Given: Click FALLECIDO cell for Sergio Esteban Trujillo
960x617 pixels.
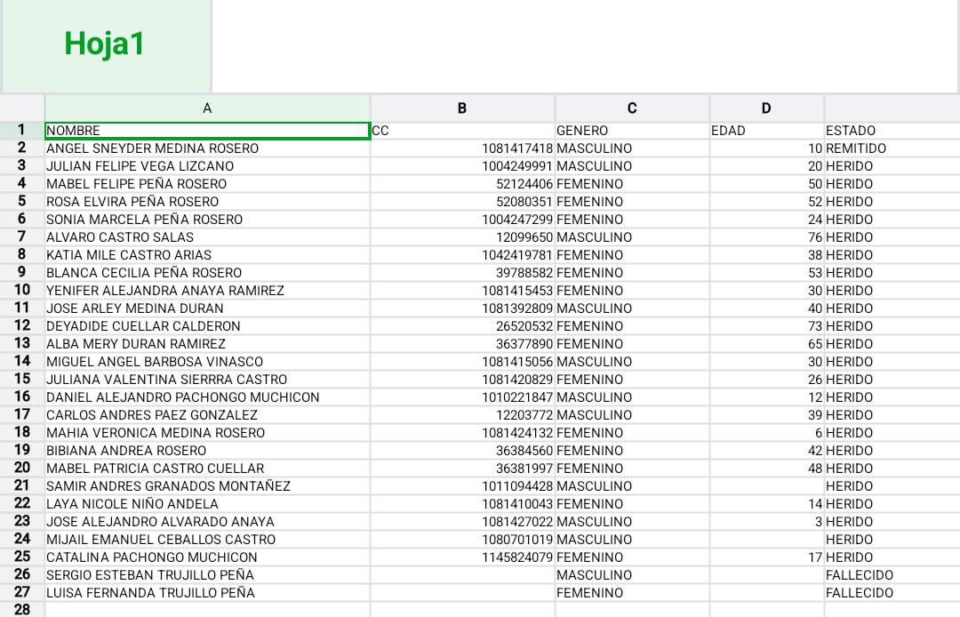Looking at the screenshot, I should (892, 575).
